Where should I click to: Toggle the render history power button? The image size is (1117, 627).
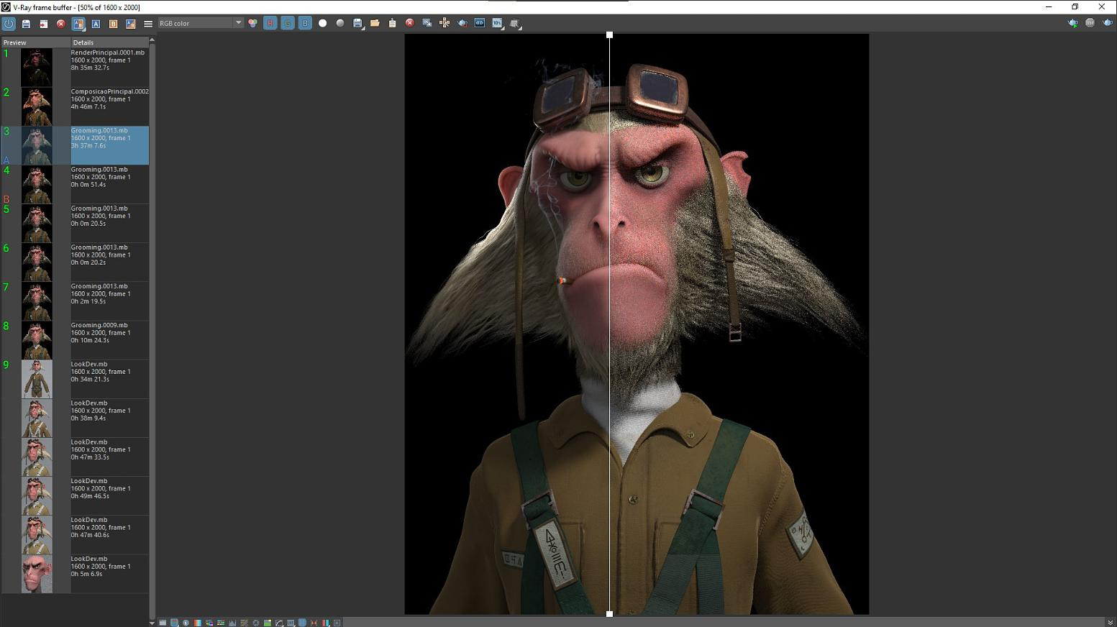click(9, 23)
